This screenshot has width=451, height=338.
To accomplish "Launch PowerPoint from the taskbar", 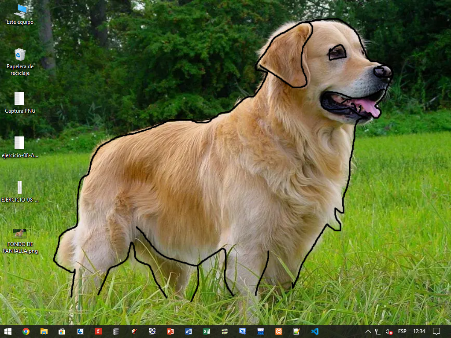I will pyautogui.click(x=170, y=331).
